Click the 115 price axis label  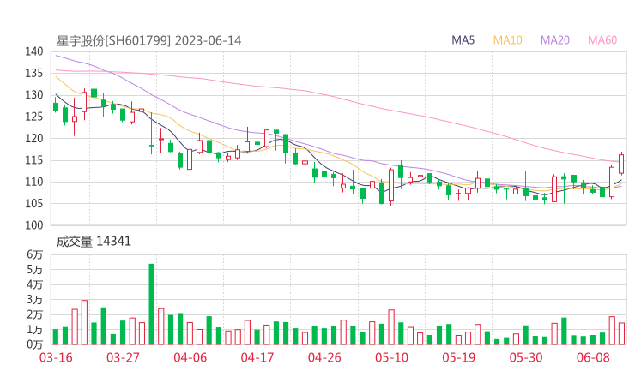[x=33, y=160]
